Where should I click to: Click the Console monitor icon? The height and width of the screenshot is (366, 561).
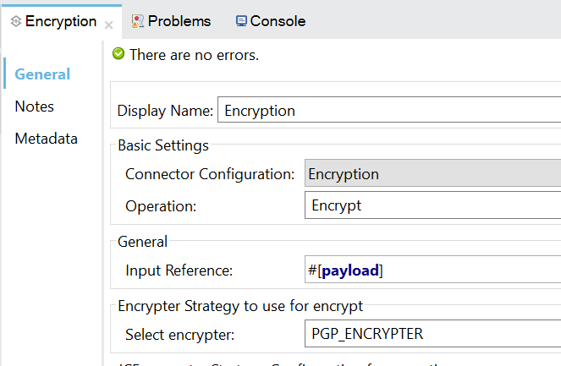(x=241, y=20)
